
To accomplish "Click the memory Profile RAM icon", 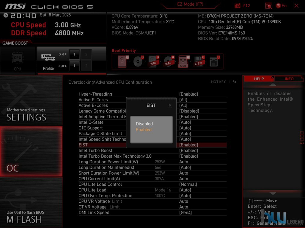I will tap(48, 58).
